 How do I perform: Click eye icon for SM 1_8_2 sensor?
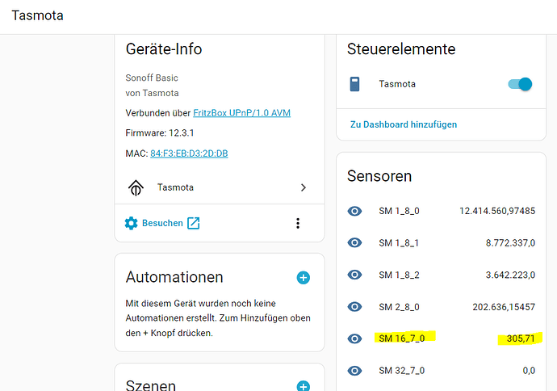pyautogui.click(x=354, y=275)
